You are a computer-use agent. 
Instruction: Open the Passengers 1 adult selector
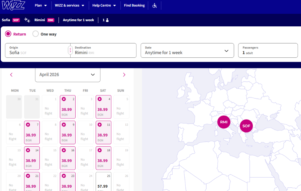268,50
